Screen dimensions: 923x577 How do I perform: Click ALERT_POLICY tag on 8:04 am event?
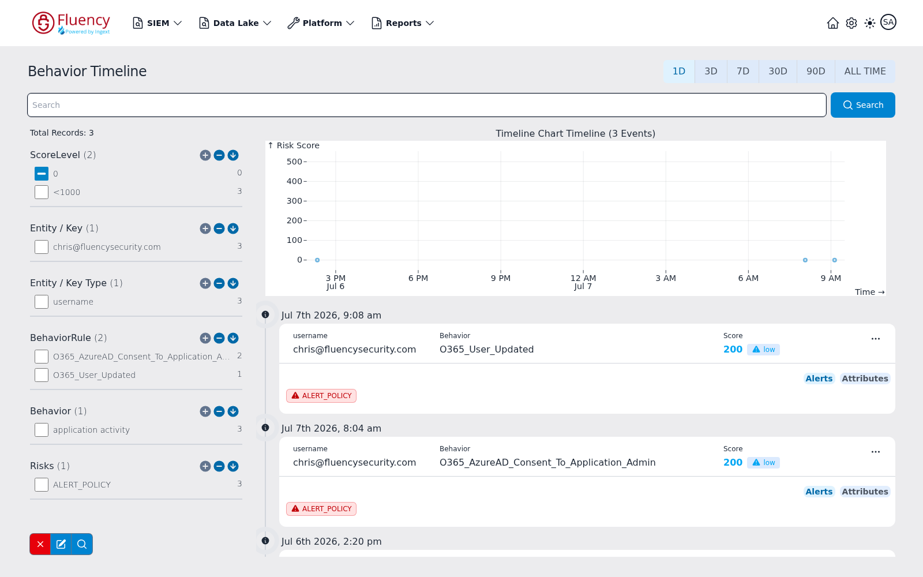click(x=321, y=509)
